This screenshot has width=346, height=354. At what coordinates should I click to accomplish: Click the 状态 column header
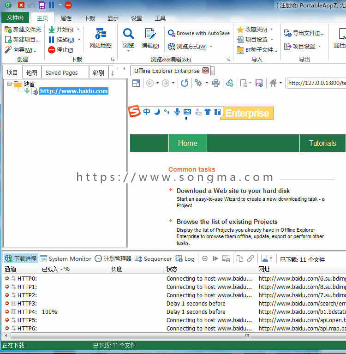click(x=210, y=269)
